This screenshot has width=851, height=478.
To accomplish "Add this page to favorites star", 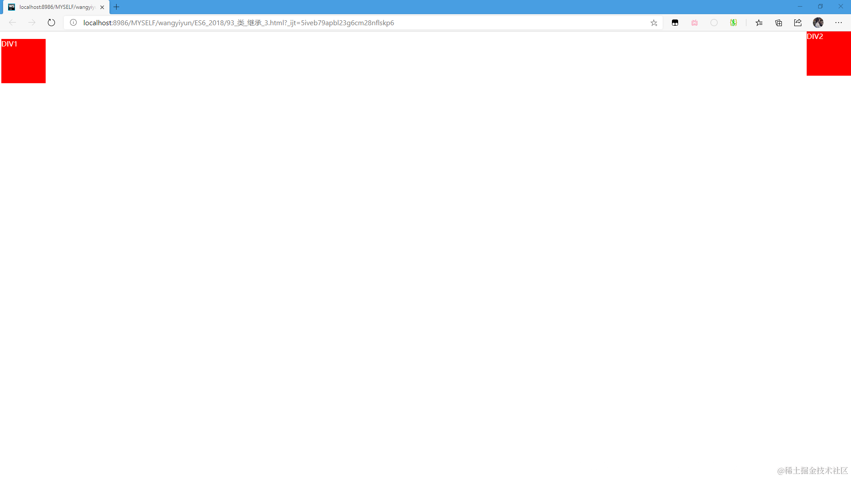I will click(x=654, y=23).
